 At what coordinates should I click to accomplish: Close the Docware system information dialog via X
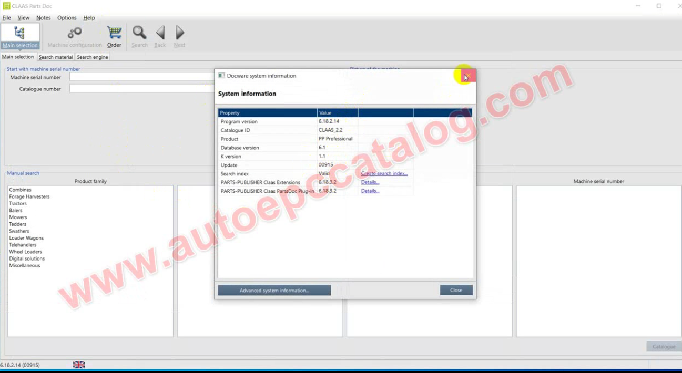click(x=467, y=76)
